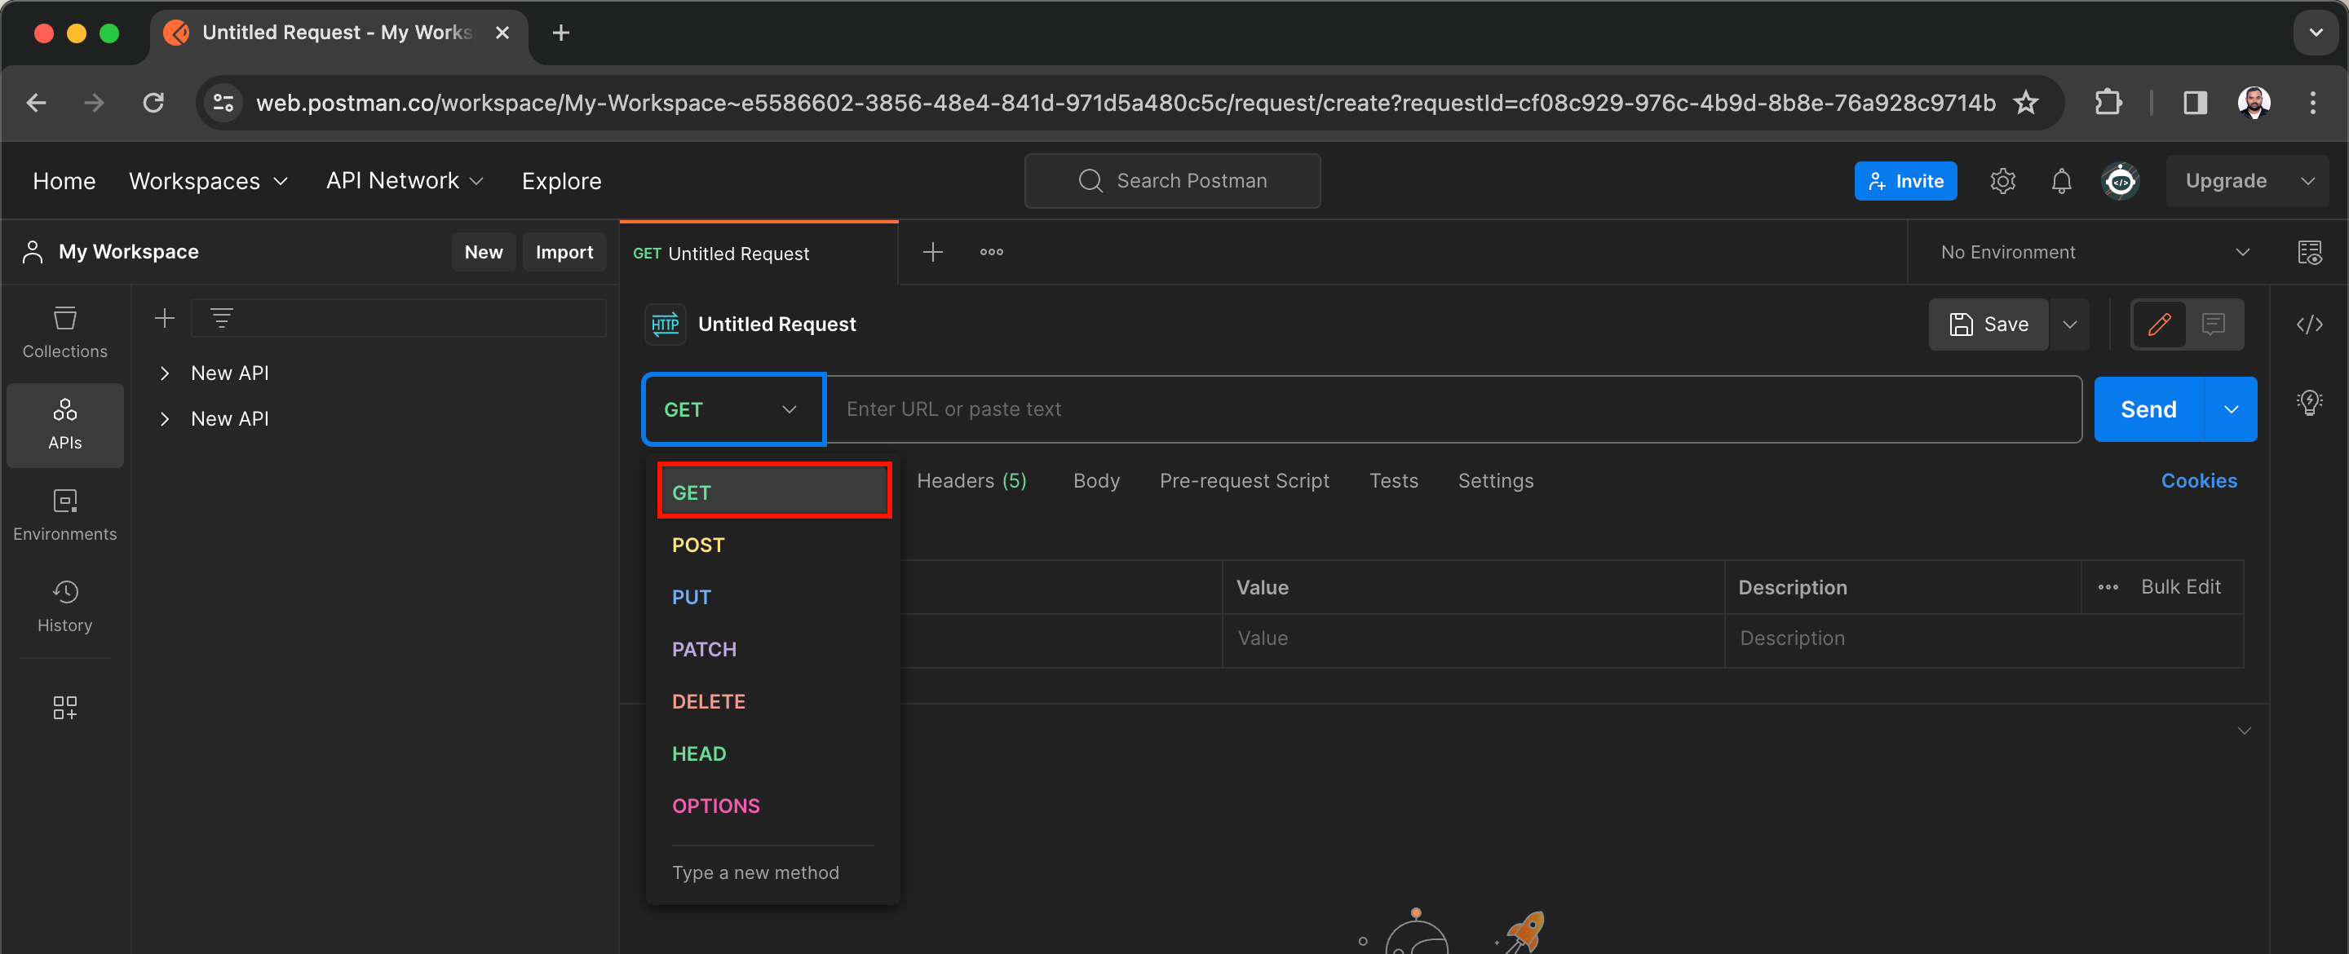Open the Collections sidebar panel
2349x954 pixels.
coord(64,332)
